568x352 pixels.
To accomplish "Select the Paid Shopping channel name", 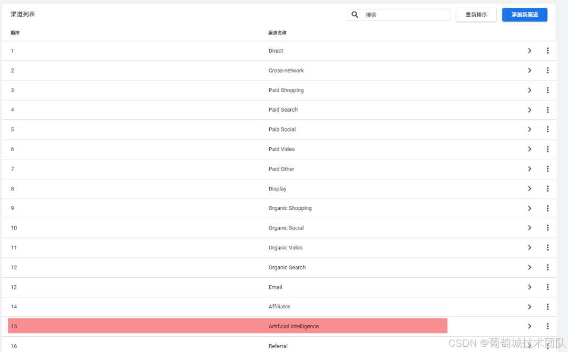I will point(286,90).
